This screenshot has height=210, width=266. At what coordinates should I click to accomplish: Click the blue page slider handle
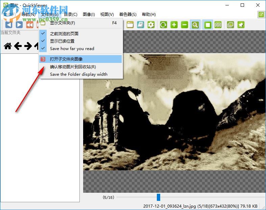158,197
